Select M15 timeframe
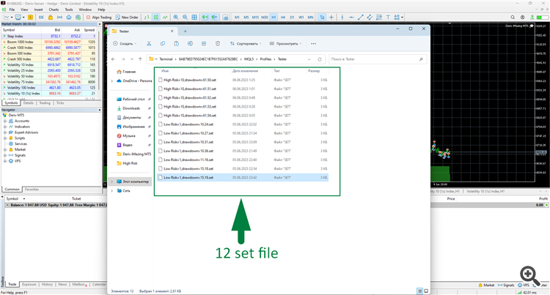Image resolution: width=550 pixels, height=295 pixels. click(x=255, y=17)
